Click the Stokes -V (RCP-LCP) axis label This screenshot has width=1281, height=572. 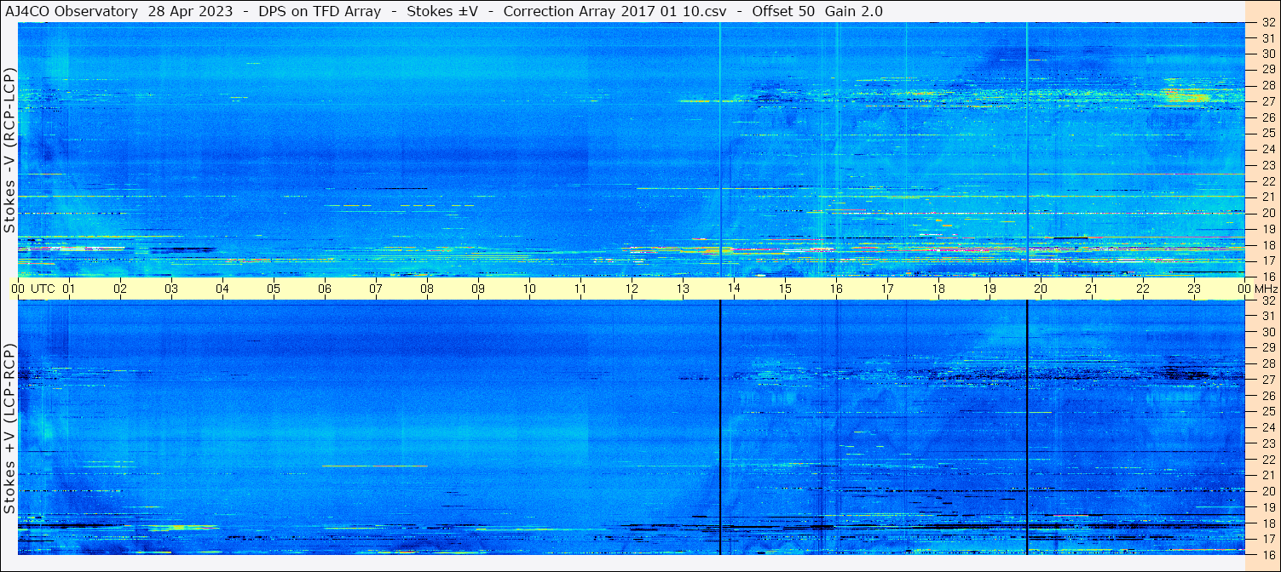[9, 149]
